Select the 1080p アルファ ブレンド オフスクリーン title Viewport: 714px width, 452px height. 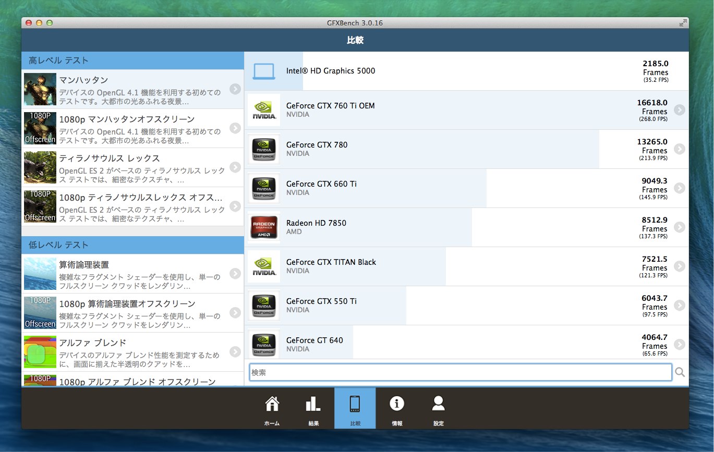(137, 382)
